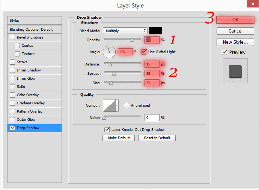Click the style preview thumbnail
Screen dimensions: 259x190
point(235,71)
